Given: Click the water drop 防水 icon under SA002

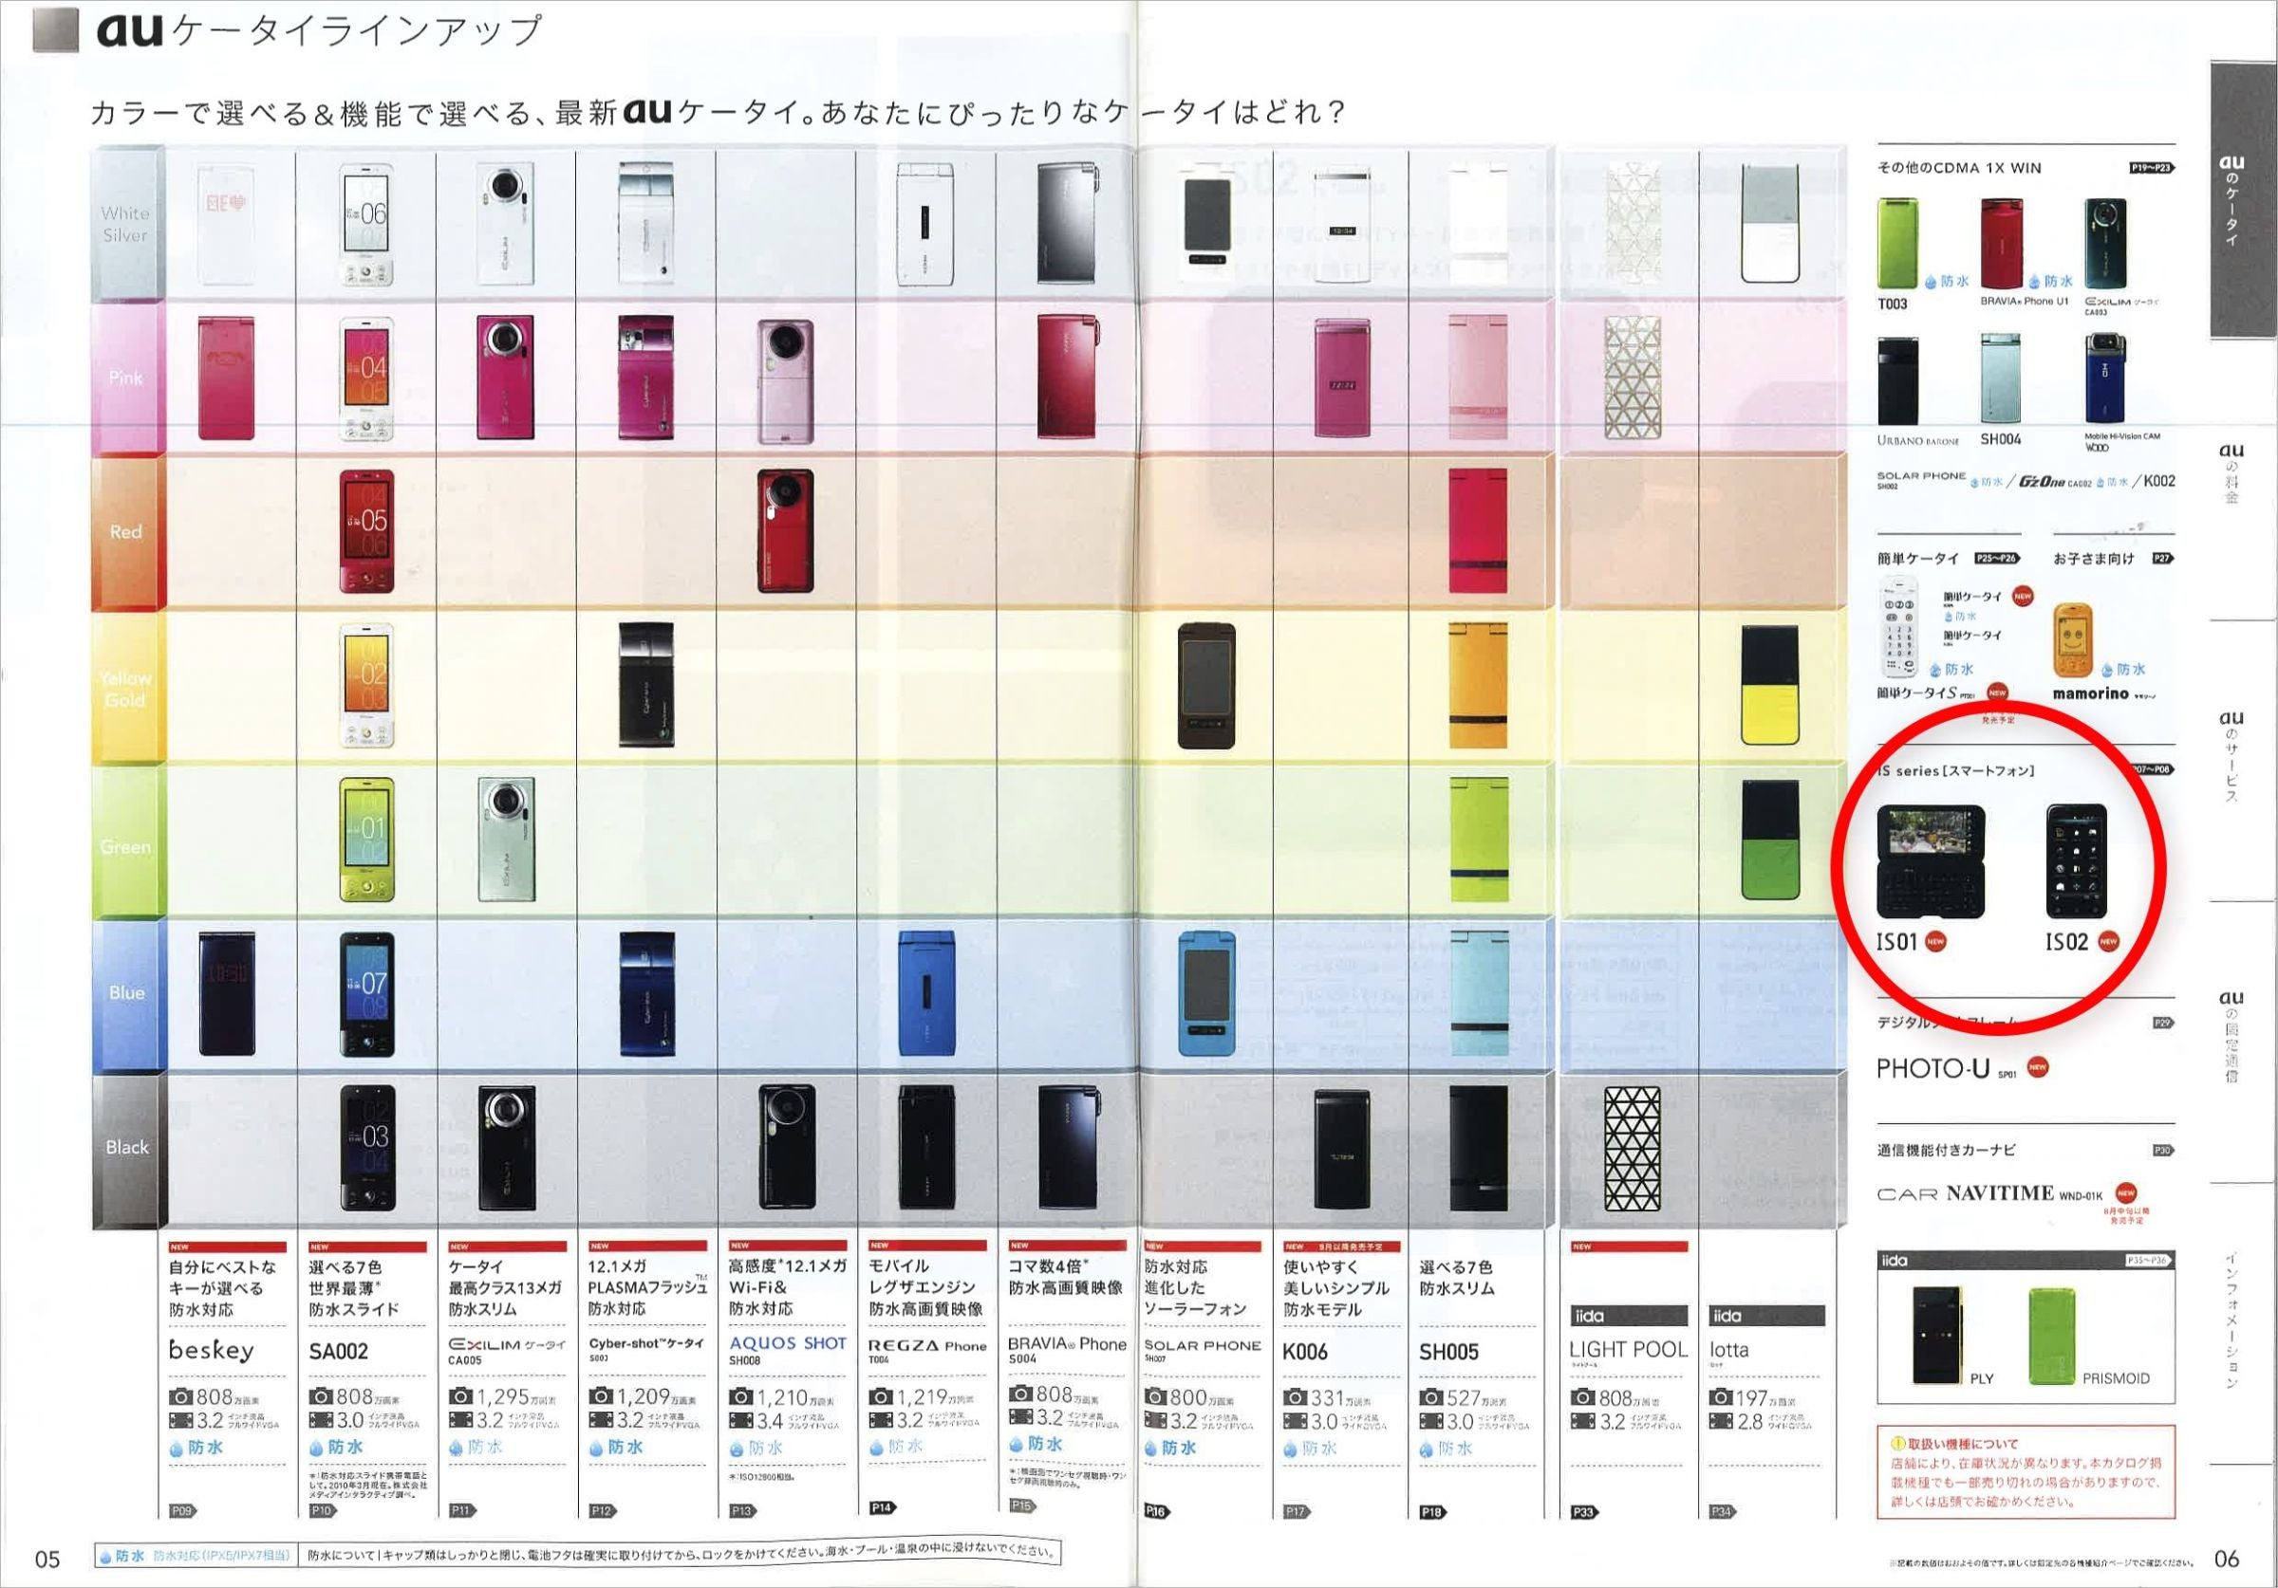Looking at the screenshot, I should point(335,1448).
